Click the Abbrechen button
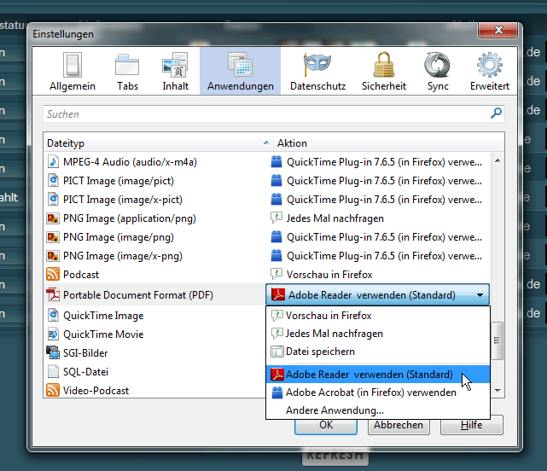Viewport: 547px width, 471px height. pyautogui.click(x=399, y=425)
